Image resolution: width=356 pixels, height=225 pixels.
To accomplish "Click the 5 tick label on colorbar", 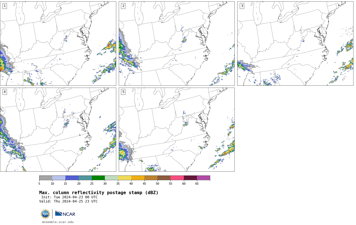I will pyautogui.click(x=39, y=184).
